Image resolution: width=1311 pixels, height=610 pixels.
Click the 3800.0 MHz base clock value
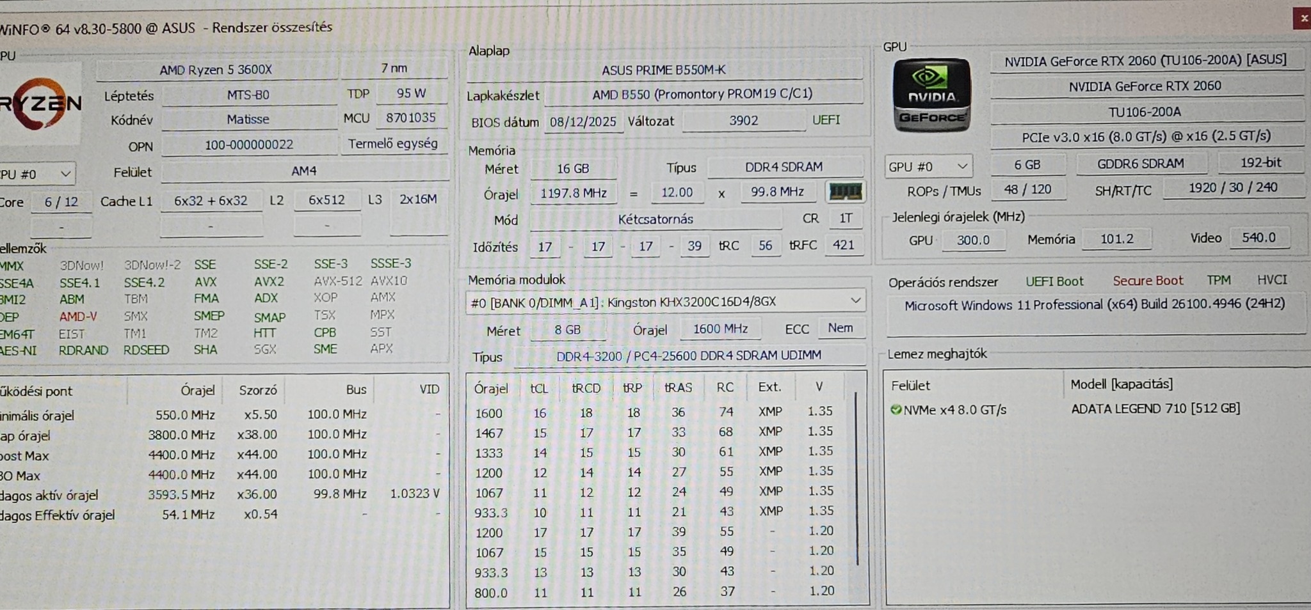(x=181, y=435)
